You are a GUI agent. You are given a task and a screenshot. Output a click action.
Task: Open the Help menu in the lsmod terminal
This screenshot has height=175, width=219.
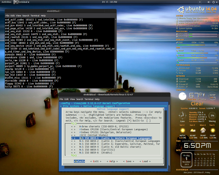pyautogui.click(x=43, y=15)
